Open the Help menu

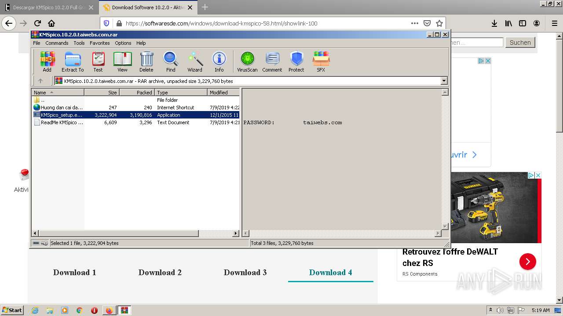(141, 43)
